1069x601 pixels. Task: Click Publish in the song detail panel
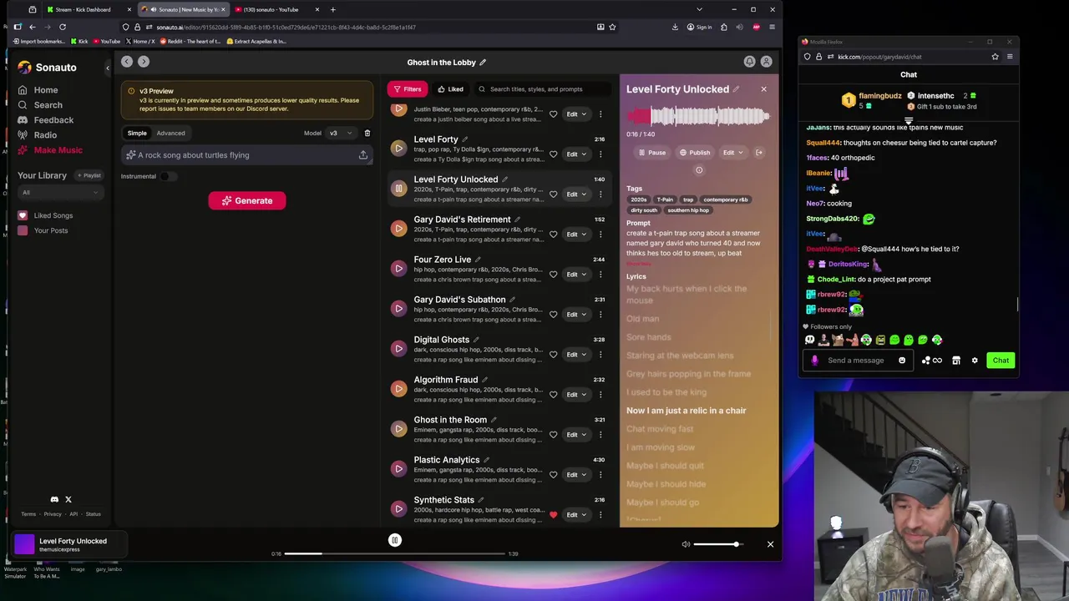click(695, 153)
